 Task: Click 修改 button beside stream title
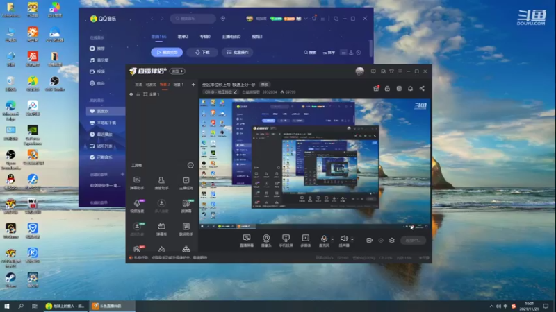(265, 85)
